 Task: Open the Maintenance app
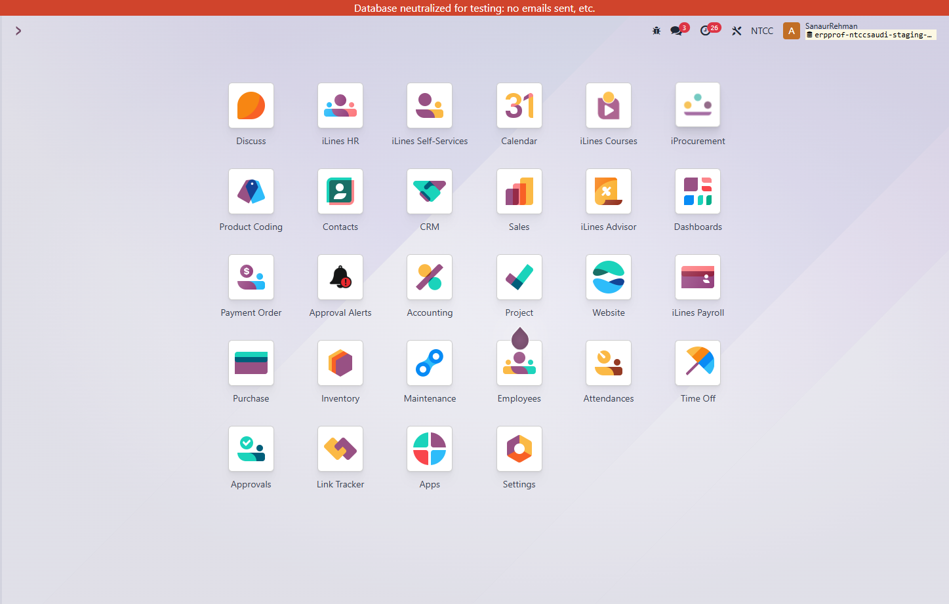(430, 363)
